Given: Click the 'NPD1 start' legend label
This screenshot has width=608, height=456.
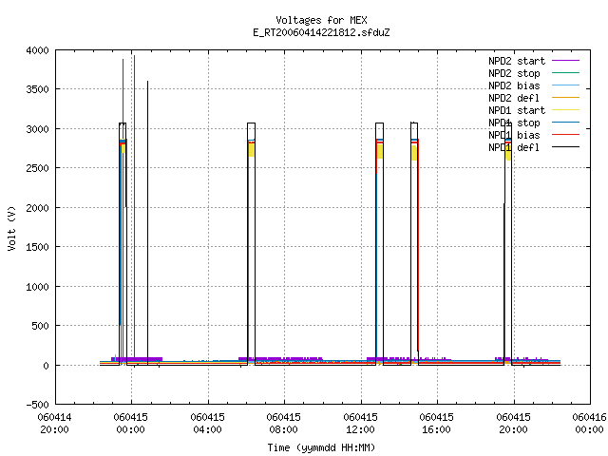Looking at the screenshot, I should (517, 110).
